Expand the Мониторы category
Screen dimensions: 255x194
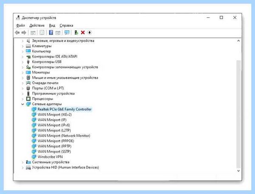point(23,73)
